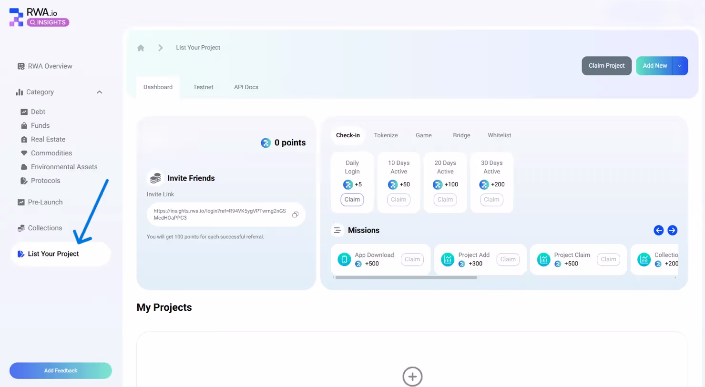The width and height of the screenshot is (705, 387).
Task: Click the 100 points referral note
Action: tap(205, 236)
